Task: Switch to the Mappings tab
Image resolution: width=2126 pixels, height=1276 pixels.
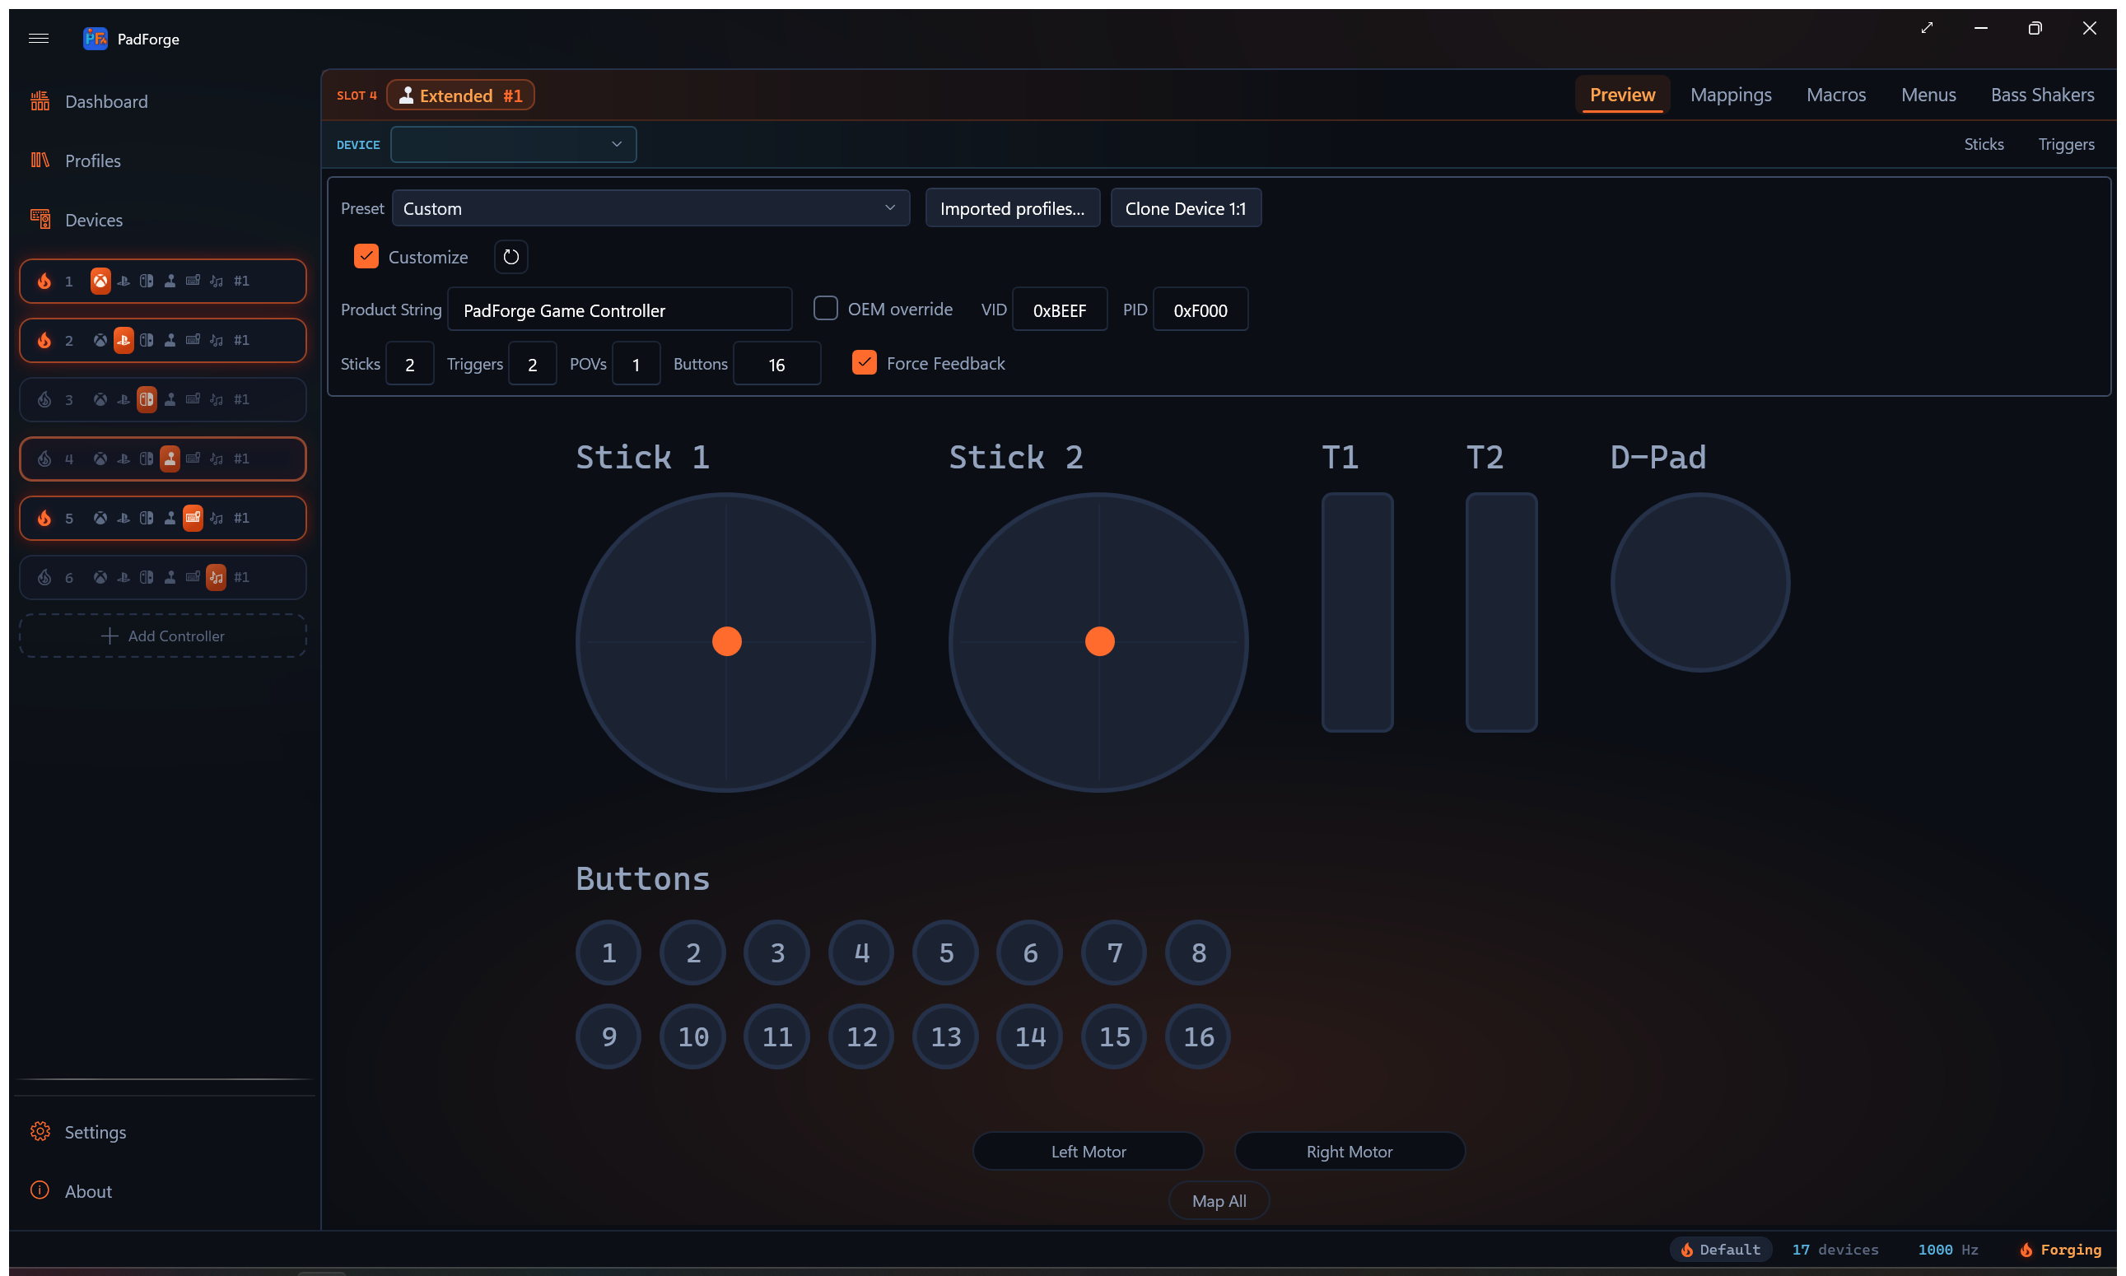Action: (1731, 95)
